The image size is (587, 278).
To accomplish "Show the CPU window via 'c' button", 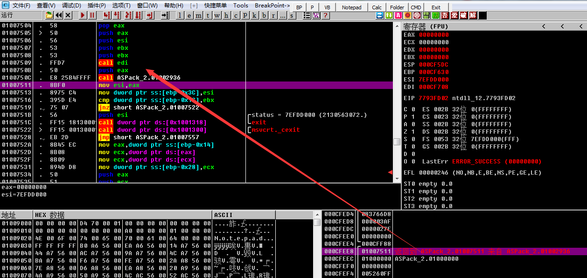I will [x=236, y=15].
